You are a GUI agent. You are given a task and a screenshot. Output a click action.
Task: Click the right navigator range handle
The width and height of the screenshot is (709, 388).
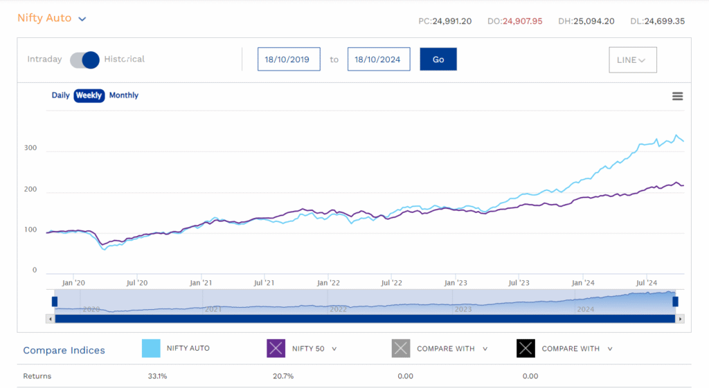point(676,302)
